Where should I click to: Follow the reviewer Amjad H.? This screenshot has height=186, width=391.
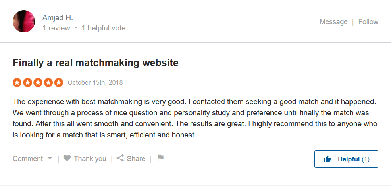point(368,22)
